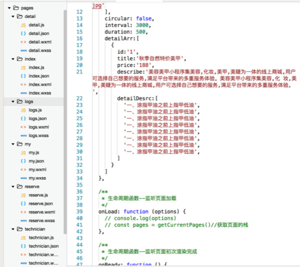Click the tag icon of logs.wxml
This screenshot has width=300, height=267.
[23, 127]
